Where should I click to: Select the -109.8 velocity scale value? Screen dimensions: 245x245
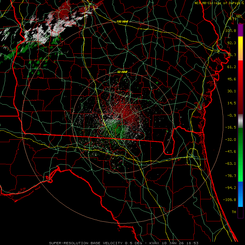click(x=229, y=200)
